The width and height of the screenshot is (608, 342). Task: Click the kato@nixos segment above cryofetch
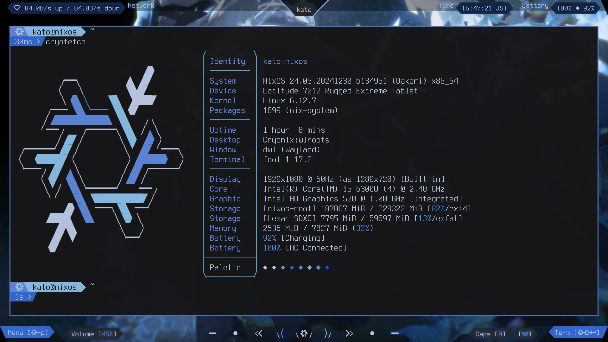(54, 32)
